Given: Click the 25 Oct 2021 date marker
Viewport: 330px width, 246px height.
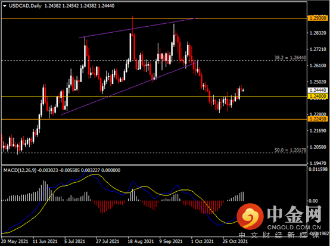Looking at the screenshot, I should (235, 241).
